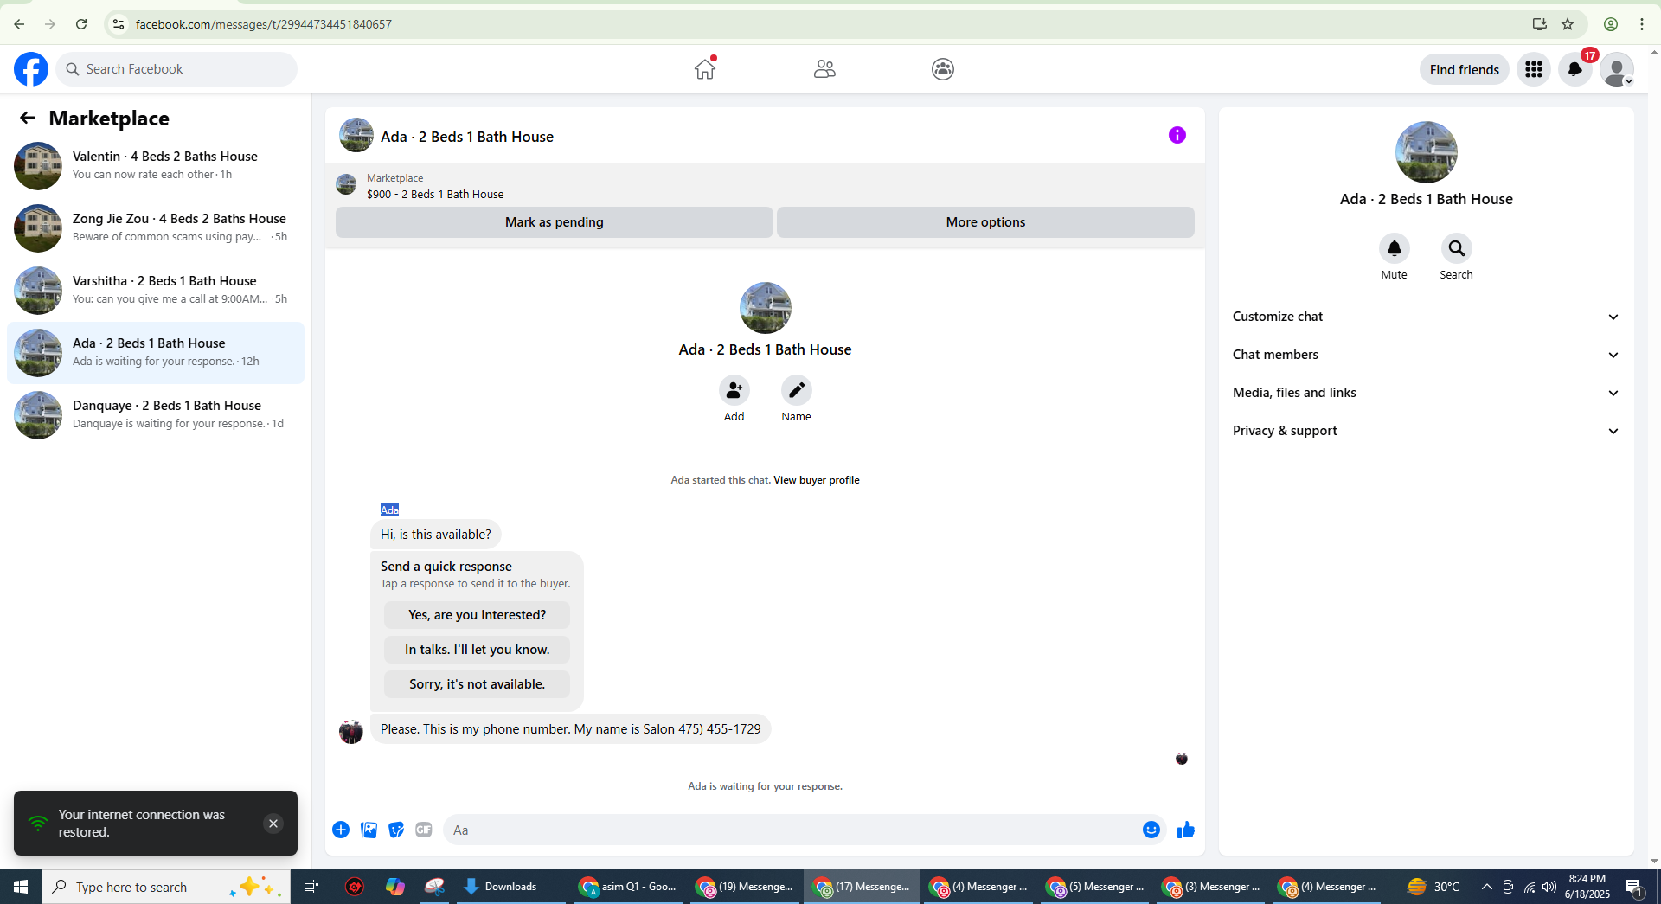The height and width of the screenshot is (904, 1661).
Task: Open the View buyer profile link
Action: tap(816, 480)
